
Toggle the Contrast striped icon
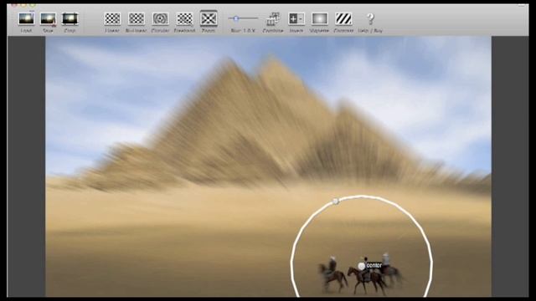pyautogui.click(x=343, y=18)
